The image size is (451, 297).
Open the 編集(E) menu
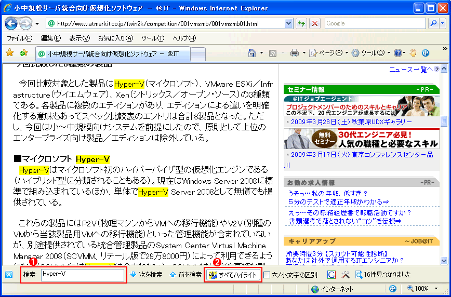tap(50, 38)
